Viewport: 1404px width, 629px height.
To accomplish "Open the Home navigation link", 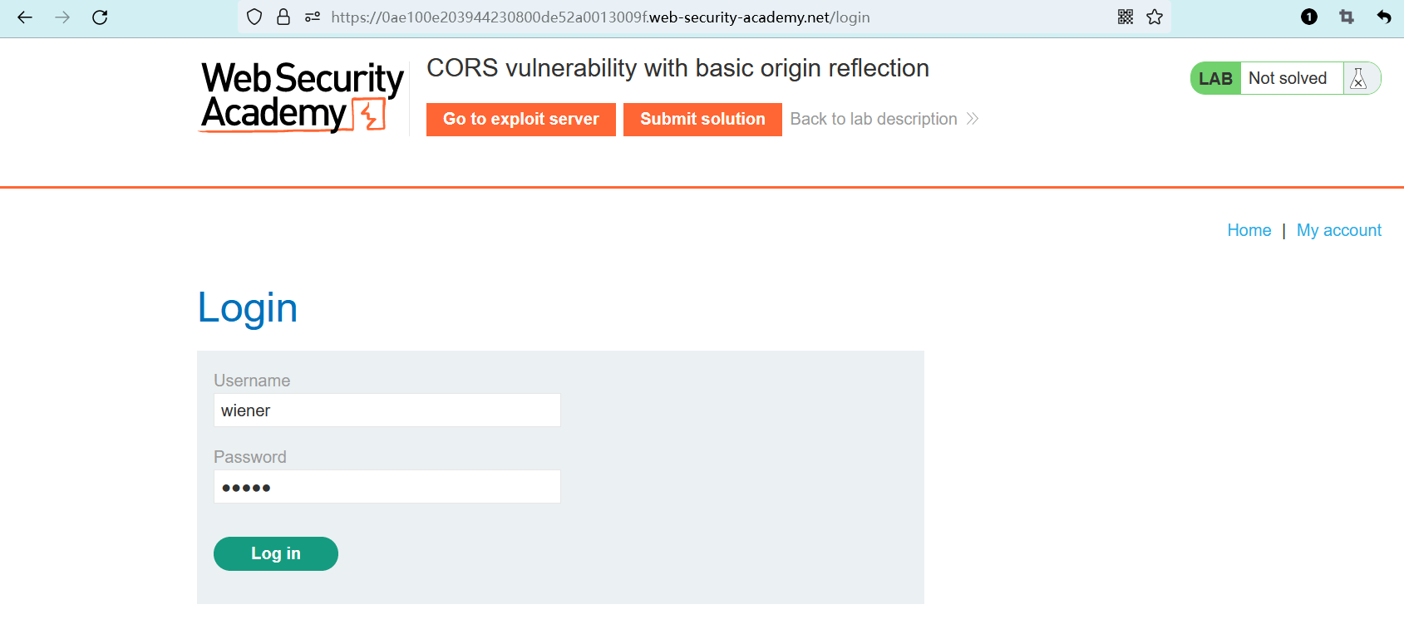I will coord(1249,231).
